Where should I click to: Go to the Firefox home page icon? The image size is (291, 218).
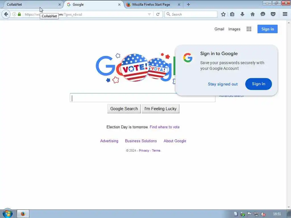pyautogui.click(x=253, y=14)
